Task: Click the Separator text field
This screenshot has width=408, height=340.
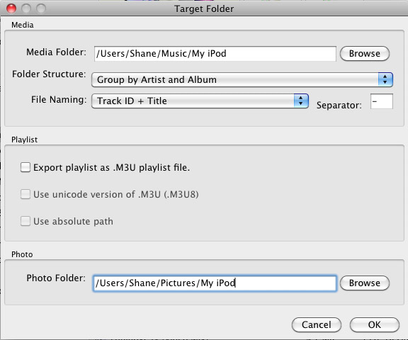Action: 382,101
